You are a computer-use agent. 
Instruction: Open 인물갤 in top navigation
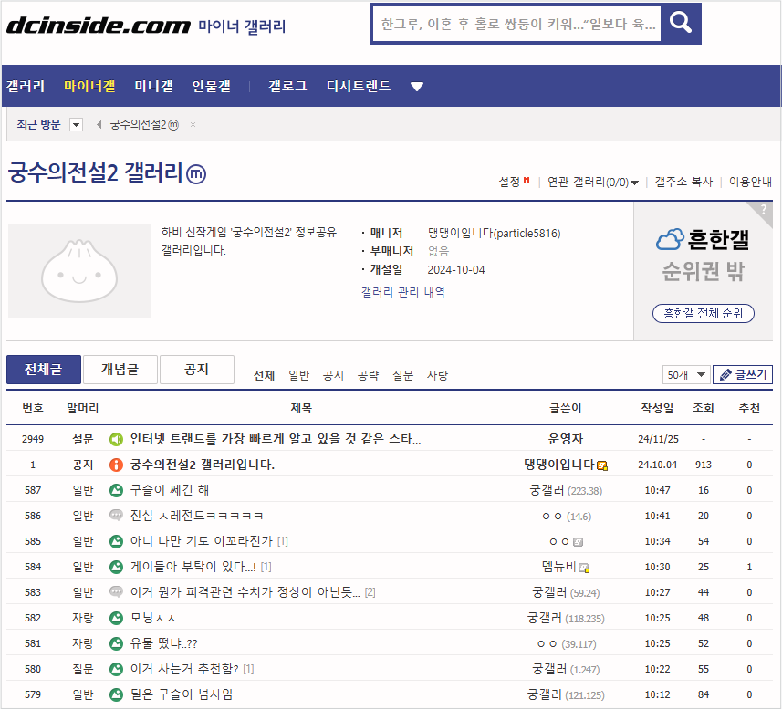pyautogui.click(x=212, y=87)
